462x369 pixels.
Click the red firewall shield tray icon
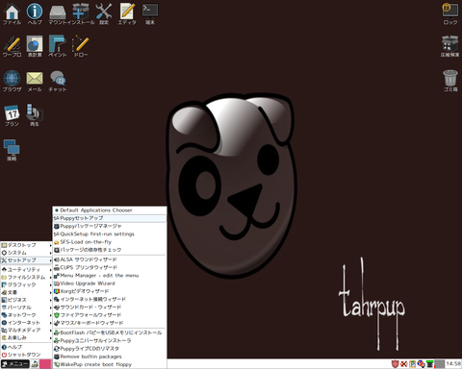click(395, 364)
